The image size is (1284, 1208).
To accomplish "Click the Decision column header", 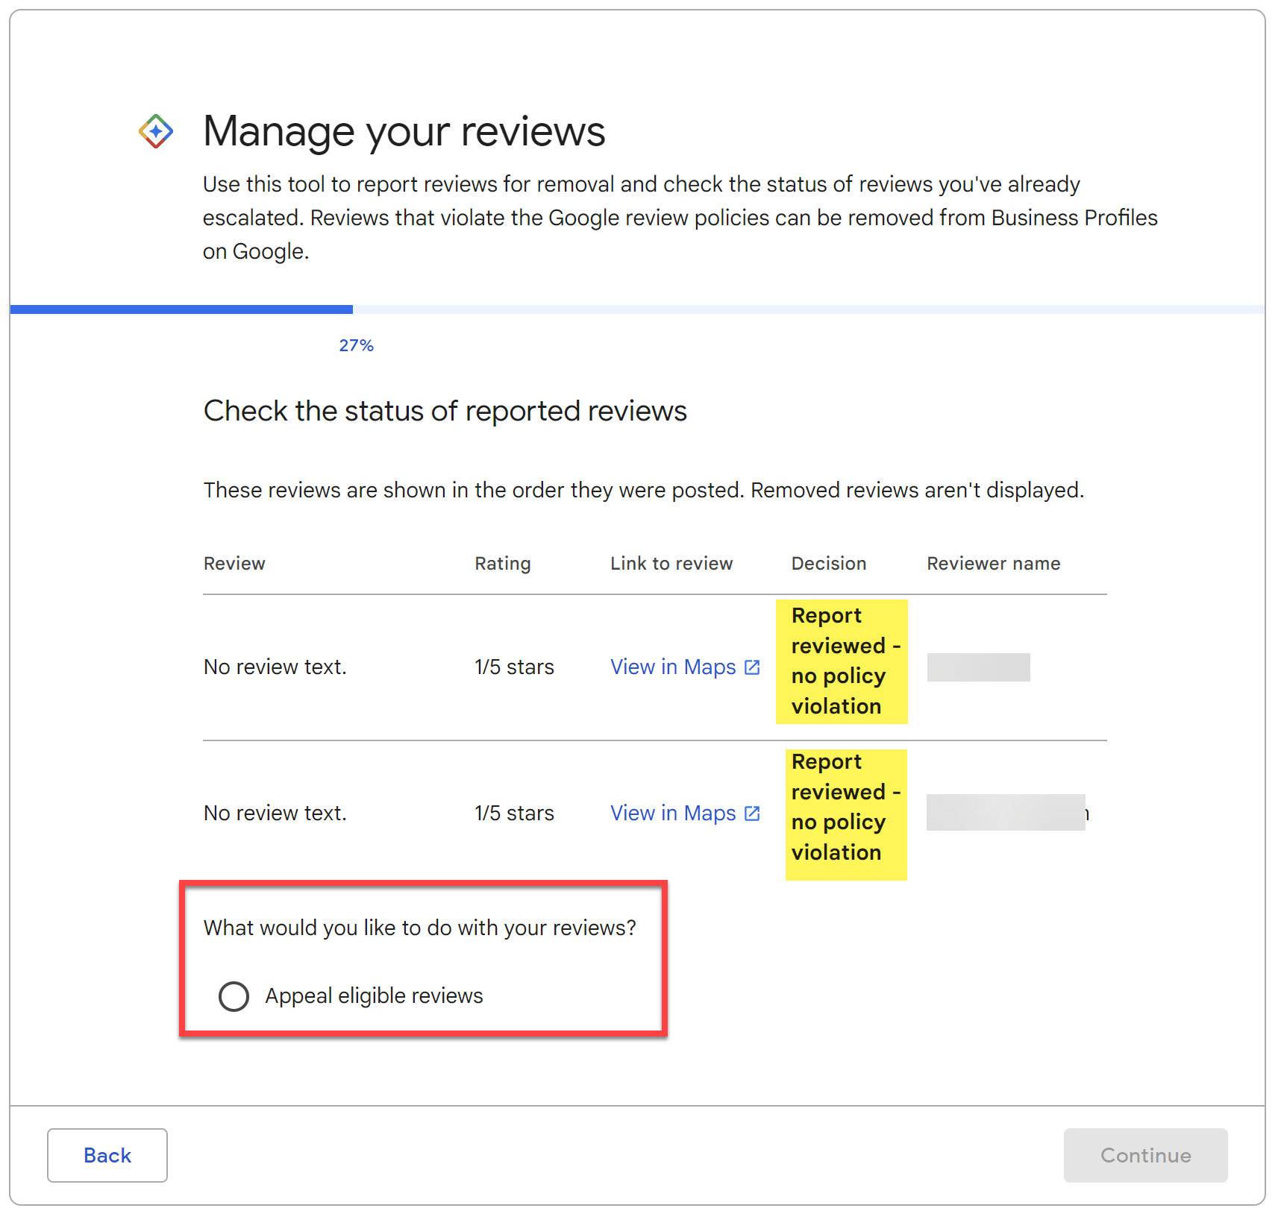I will 828,564.
